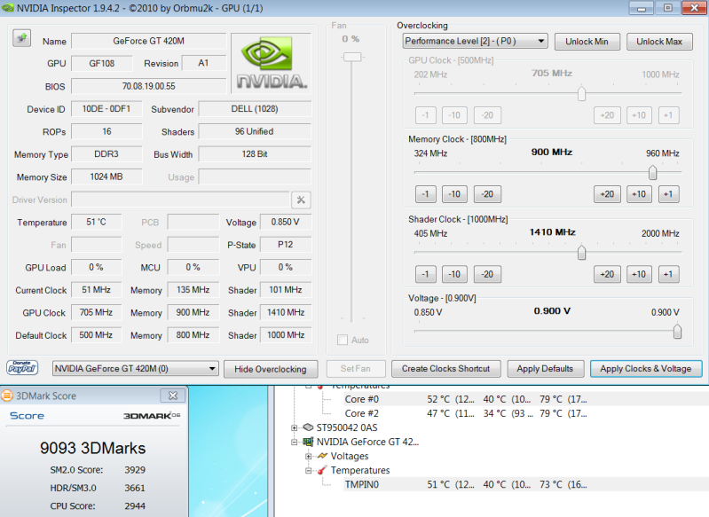
Task: Click the NVIDIA GeForce GT 42... card icon
Action: (x=308, y=442)
